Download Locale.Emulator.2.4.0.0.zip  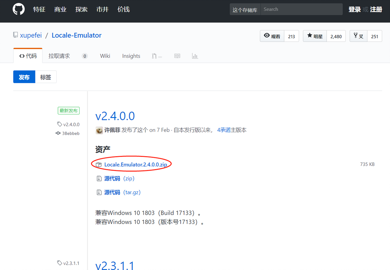(x=135, y=164)
